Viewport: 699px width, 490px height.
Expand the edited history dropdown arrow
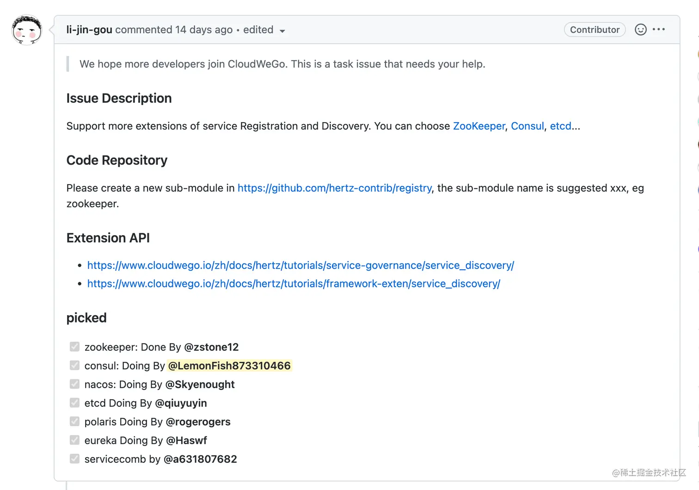tap(282, 31)
